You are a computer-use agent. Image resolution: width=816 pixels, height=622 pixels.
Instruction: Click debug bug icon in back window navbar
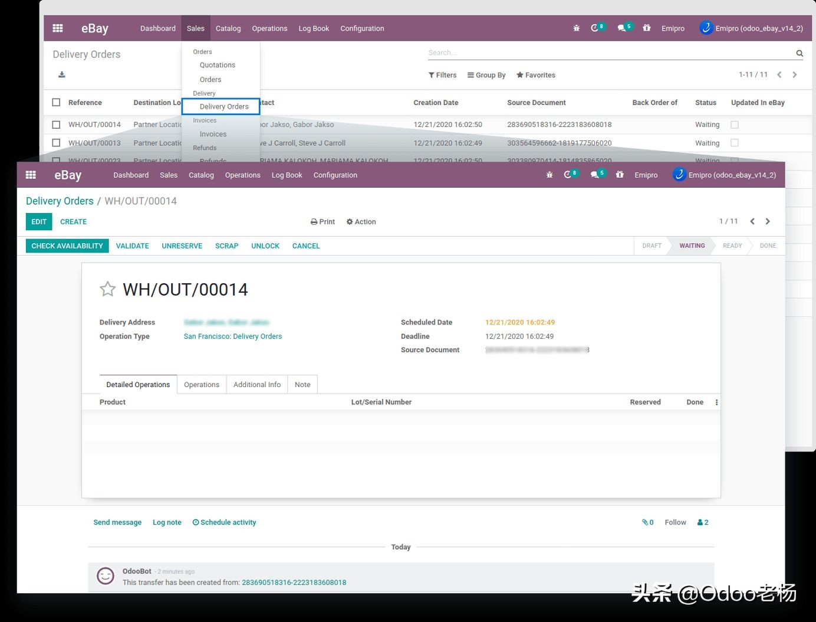(x=577, y=28)
